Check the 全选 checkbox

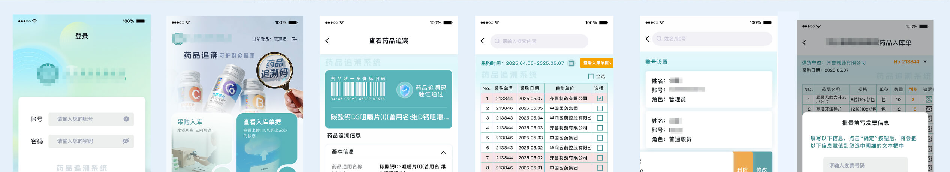(x=591, y=76)
